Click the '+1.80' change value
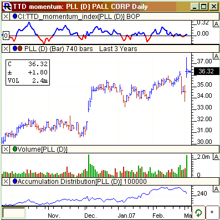The width and height of the screenshot is (220, 220). point(38,72)
